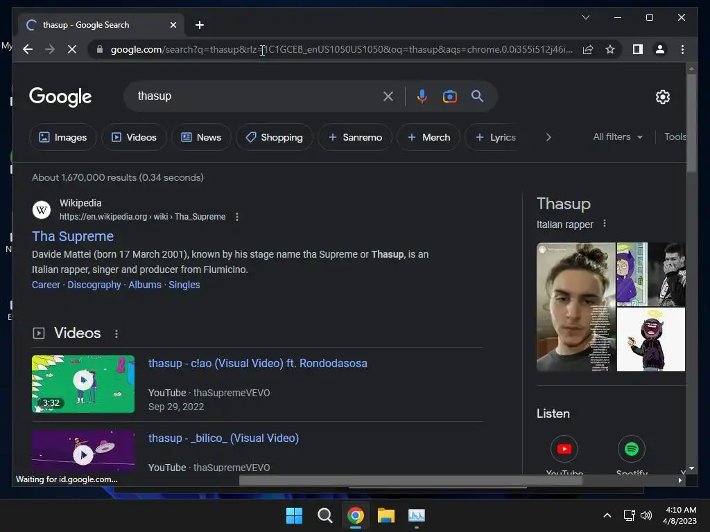This screenshot has height=532, width=710.
Task: Show more filter chips with right chevron
Action: click(x=548, y=137)
